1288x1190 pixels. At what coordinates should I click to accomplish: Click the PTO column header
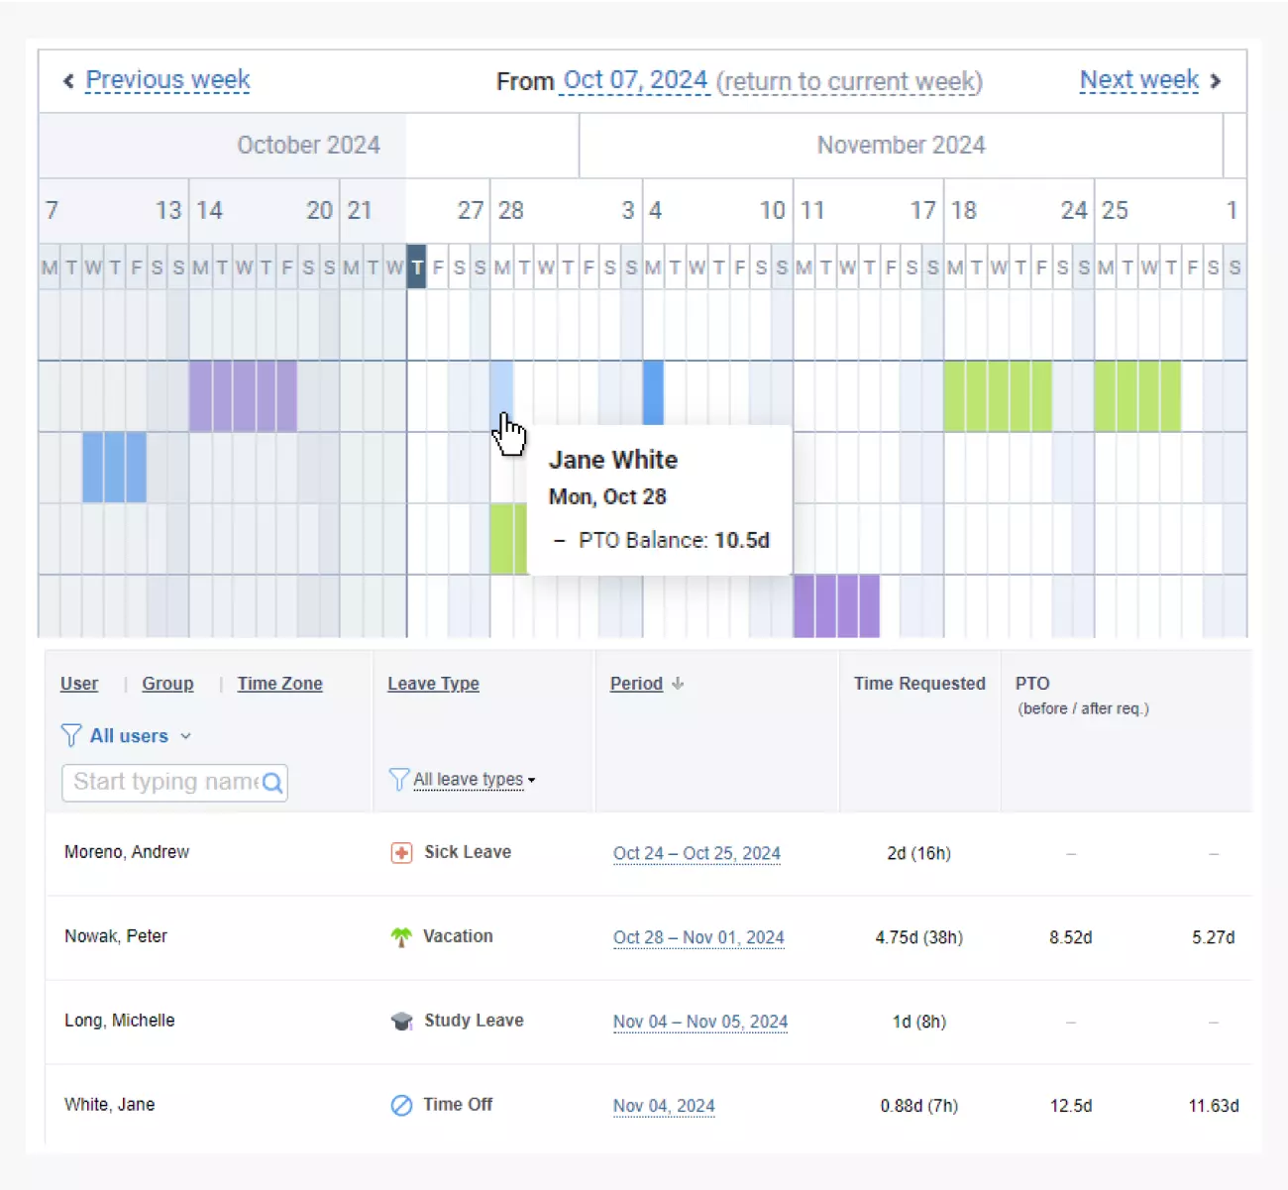tap(1032, 684)
